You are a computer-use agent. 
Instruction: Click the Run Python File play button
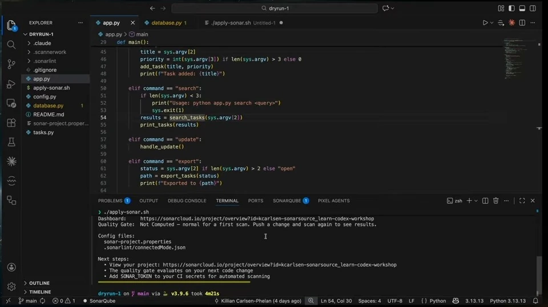[485, 23]
